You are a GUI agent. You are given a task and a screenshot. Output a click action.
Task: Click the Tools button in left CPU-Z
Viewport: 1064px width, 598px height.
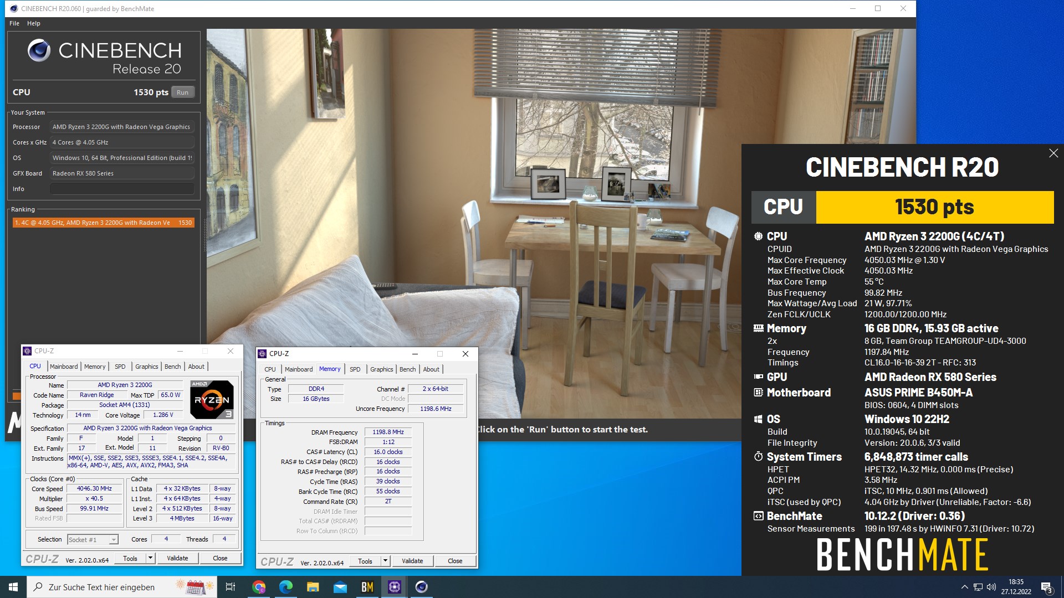[x=130, y=558]
